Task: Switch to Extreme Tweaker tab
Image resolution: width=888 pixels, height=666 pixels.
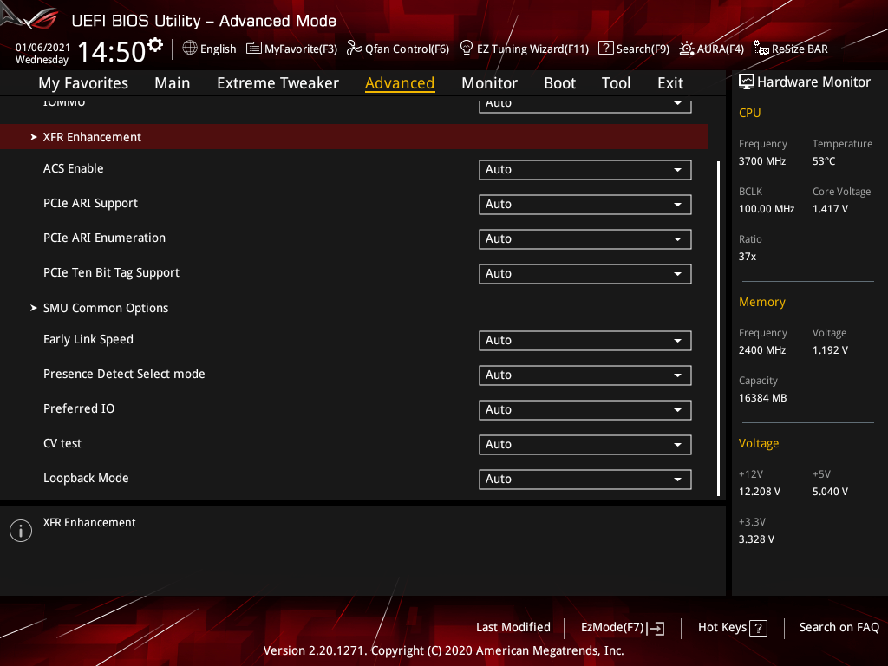Action: (277, 83)
